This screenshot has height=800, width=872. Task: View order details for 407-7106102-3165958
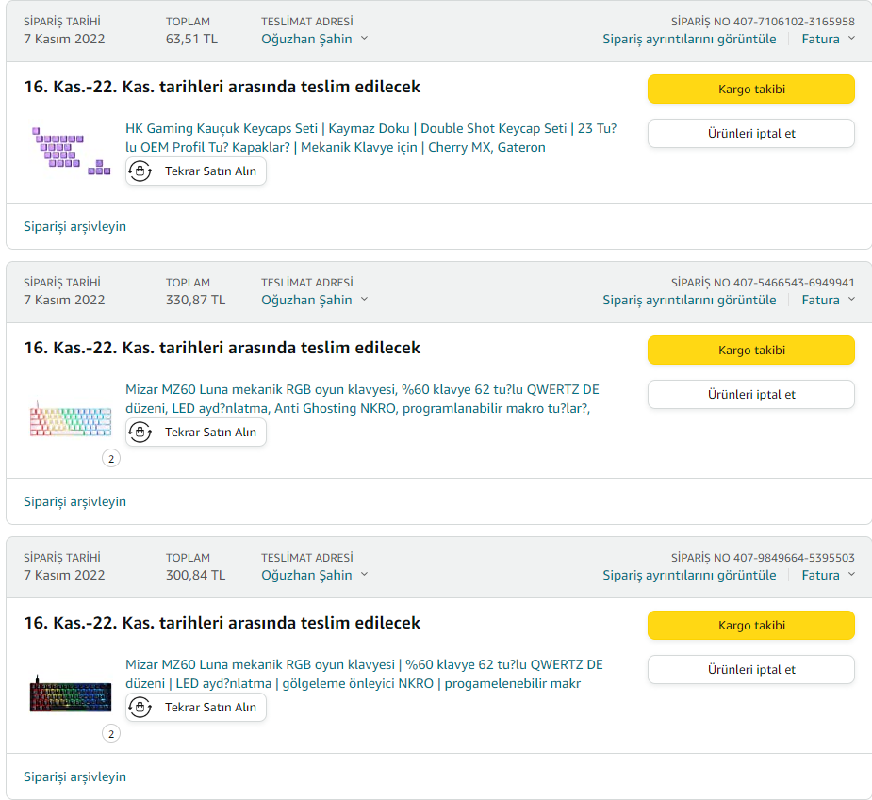pyautogui.click(x=689, y=39)
